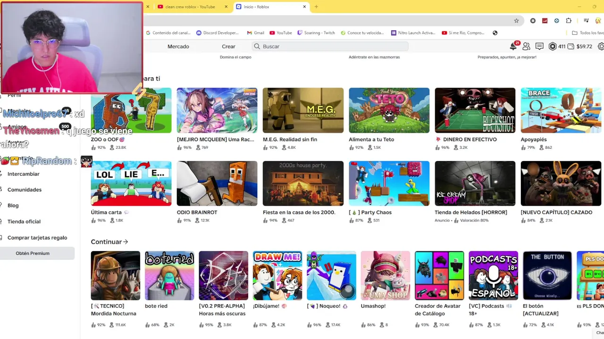Open the Chrome extensions puzzle icon

point(569,21)
